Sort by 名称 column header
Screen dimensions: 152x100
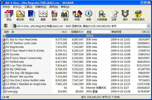click(x=26, y=32)
